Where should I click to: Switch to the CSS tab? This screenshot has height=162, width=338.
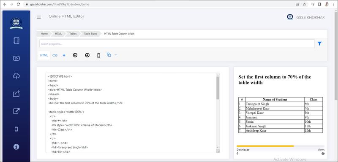55,55
